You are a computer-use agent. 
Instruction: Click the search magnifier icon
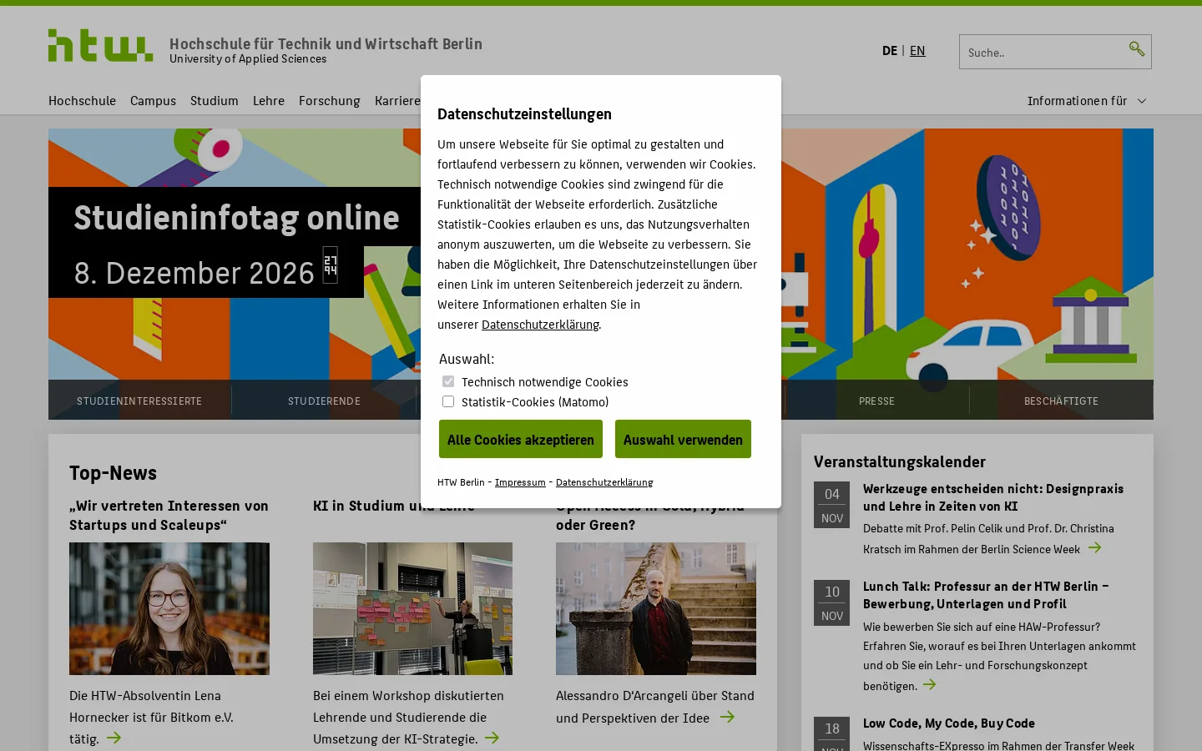tap(1136, 50)
